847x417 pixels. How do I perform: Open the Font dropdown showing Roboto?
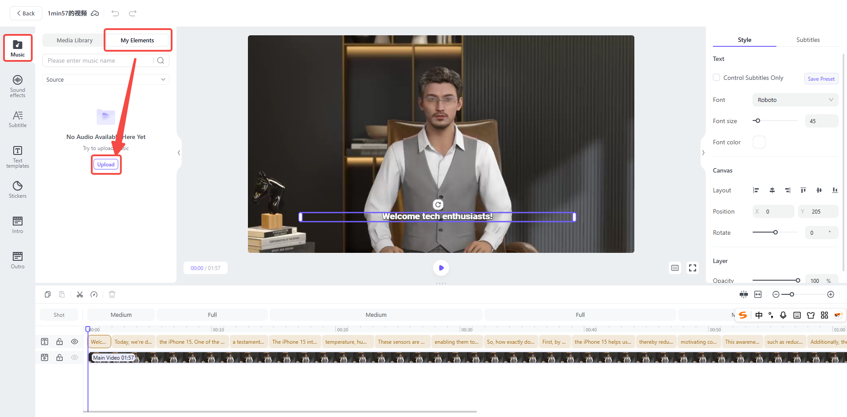pyautogui.click(x=795, y=100)
